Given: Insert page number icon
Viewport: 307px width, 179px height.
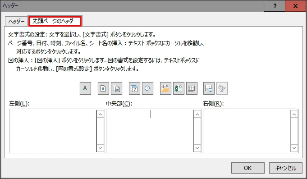Looking at the screenshot, I should tap(103, 88).
